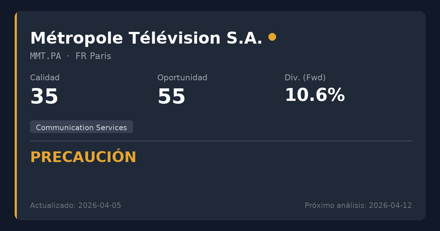Click the dot separator after MMT.PA
The width and height of the screenshot is (440, 231).
68,56
